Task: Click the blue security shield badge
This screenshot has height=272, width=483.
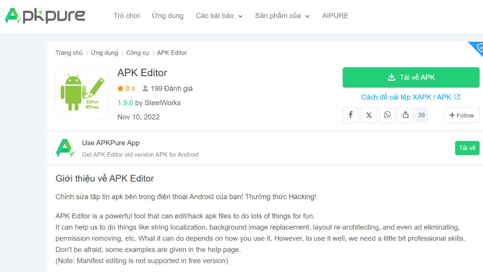Action: point(478,48)
